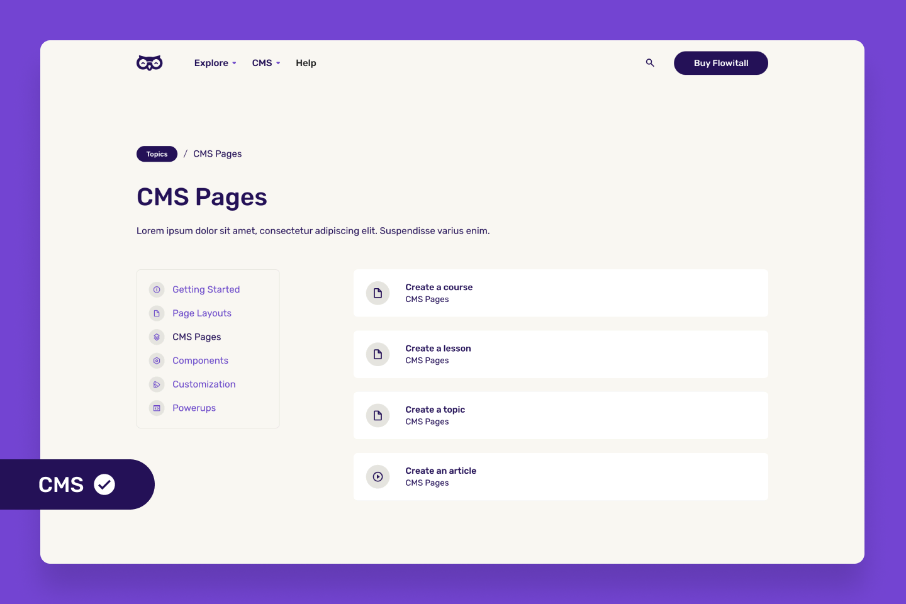Click the owl logo in the header
The height and width of the screenshot is (604, 906).
click(x=149, y=62)
